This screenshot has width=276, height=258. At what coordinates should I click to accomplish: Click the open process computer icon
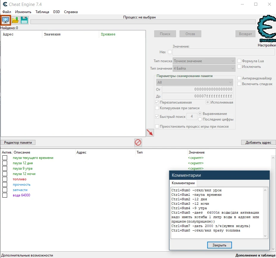[6, 20]
